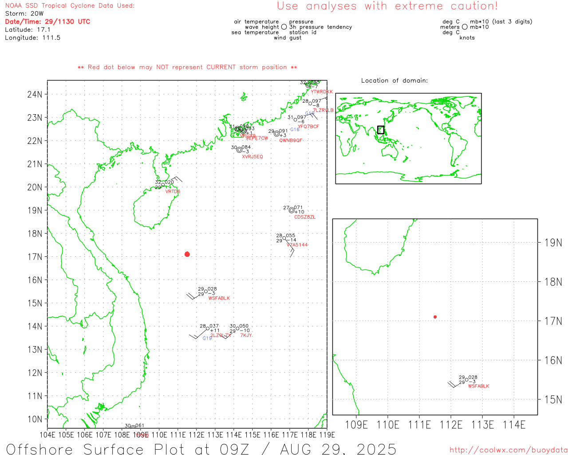This screenshot has width=568, height=455.
Task: Click the 104E longitude label on the main map
Action: 48,435
